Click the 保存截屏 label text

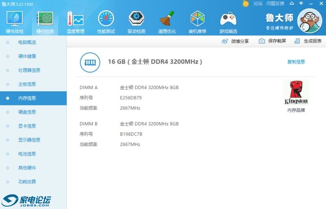[277, 41]
